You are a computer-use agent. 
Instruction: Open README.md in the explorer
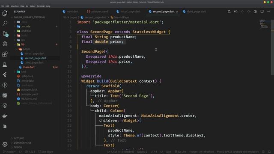29,99
